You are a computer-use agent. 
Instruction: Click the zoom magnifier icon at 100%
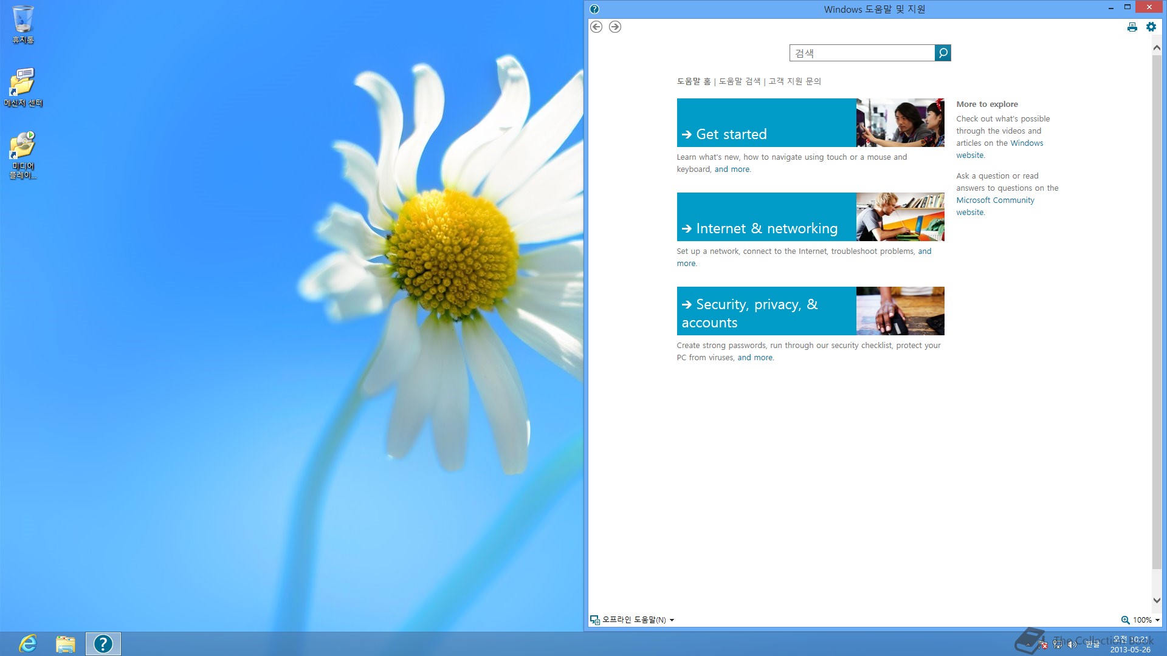tap(1125, 620)
